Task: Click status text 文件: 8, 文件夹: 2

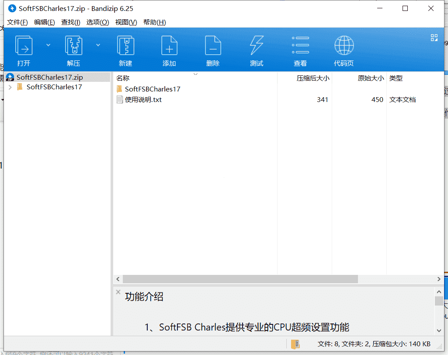Action: pyautogui.click(x=344, y=344)
